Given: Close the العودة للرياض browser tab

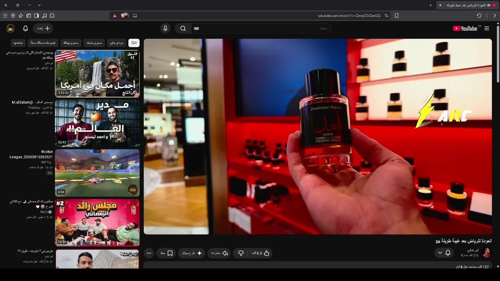Looking at the screenshot, I should tap(440, 5).
